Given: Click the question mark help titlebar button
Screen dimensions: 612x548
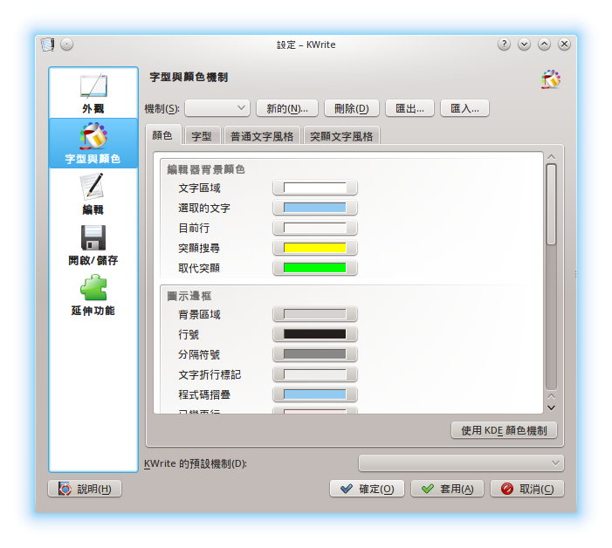Looking at the screenshot, I should pyautogui.click(x=504, y=45).
